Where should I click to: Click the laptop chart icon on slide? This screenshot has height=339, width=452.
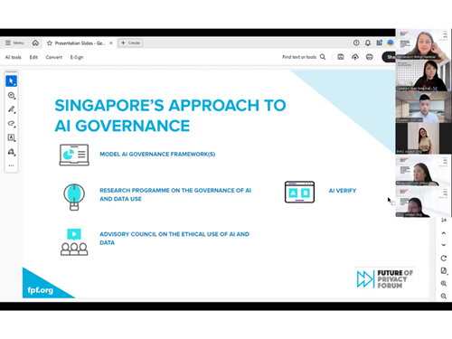[x=74, y=155]
